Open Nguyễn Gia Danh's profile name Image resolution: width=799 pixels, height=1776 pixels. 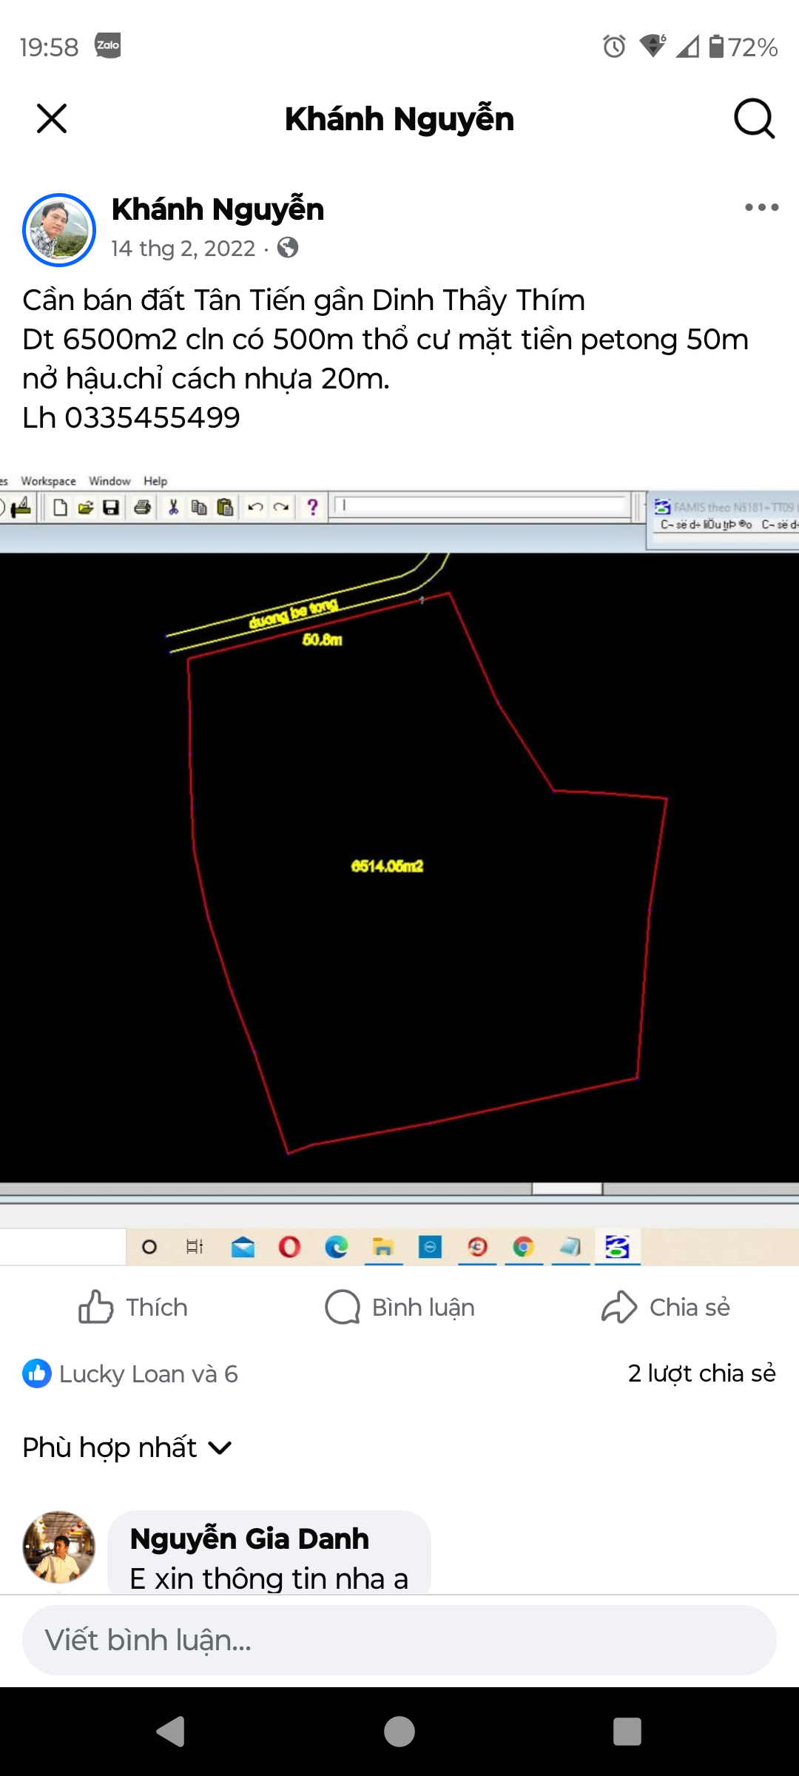[249, 1539]
